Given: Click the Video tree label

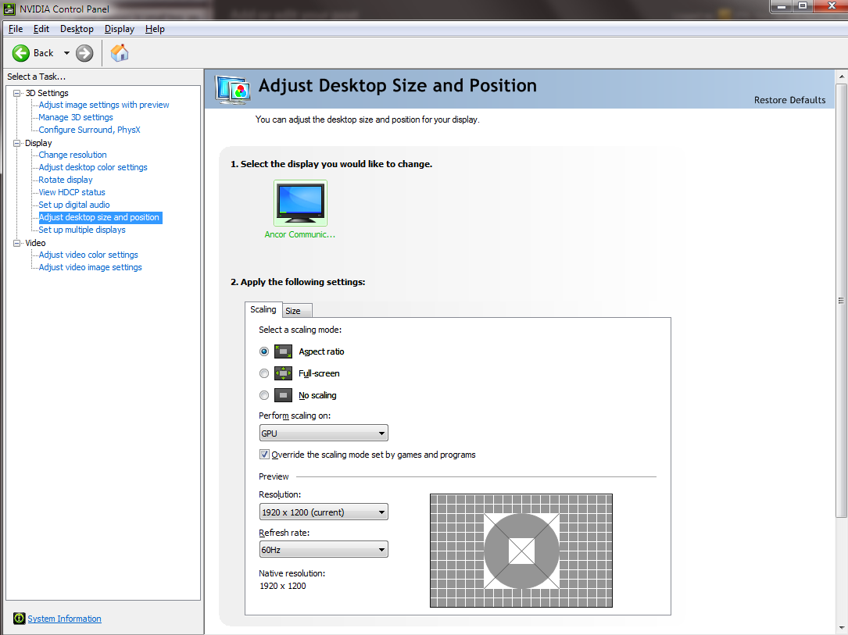Looking at the screenshot, I should tap(35, 243).
